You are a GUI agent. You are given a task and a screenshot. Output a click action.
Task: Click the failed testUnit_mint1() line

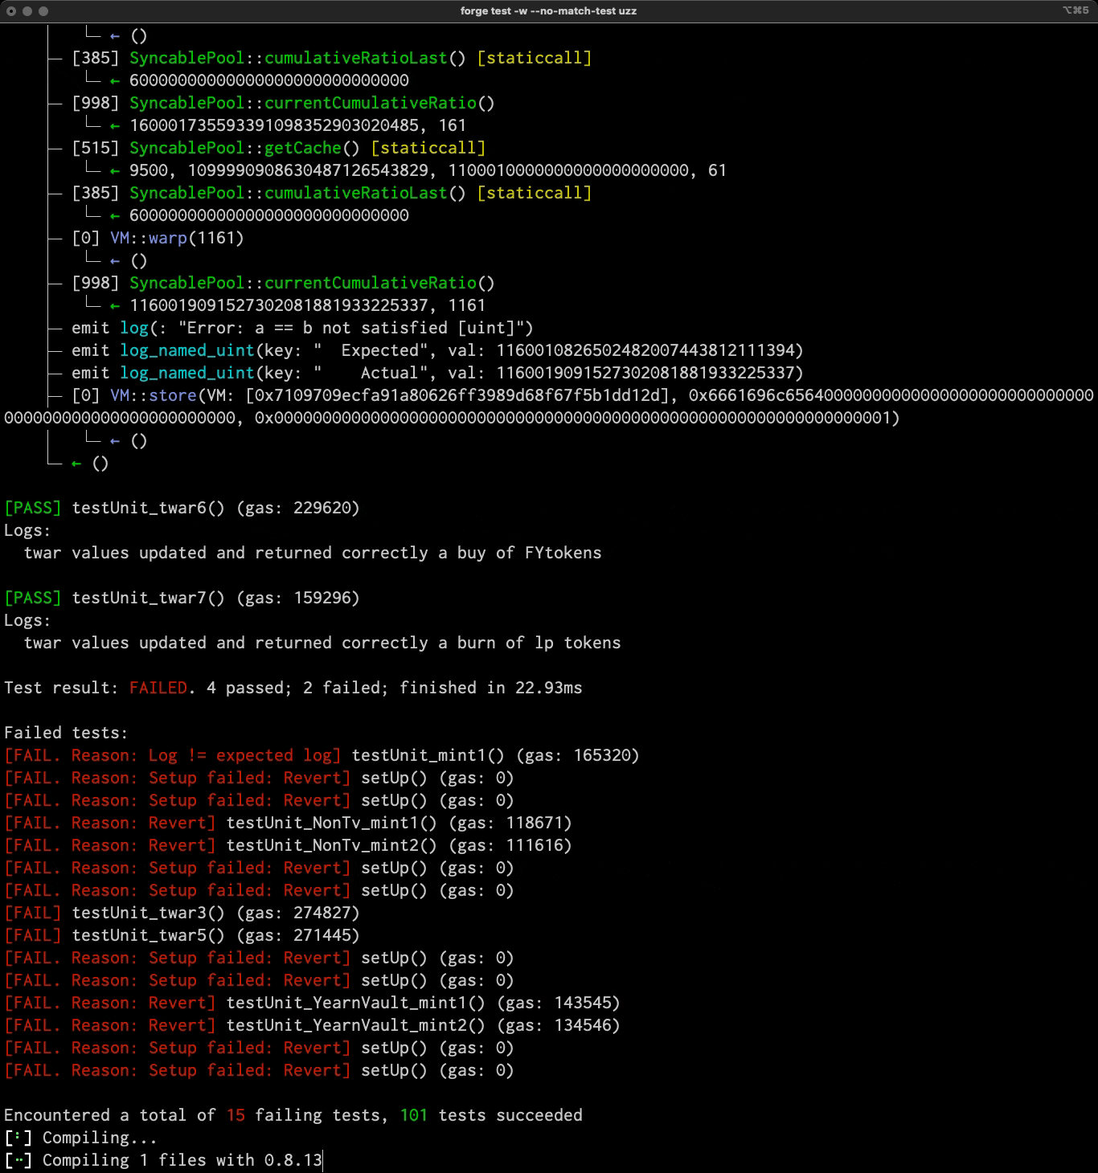pyautogui.click(x=322, y=755)
